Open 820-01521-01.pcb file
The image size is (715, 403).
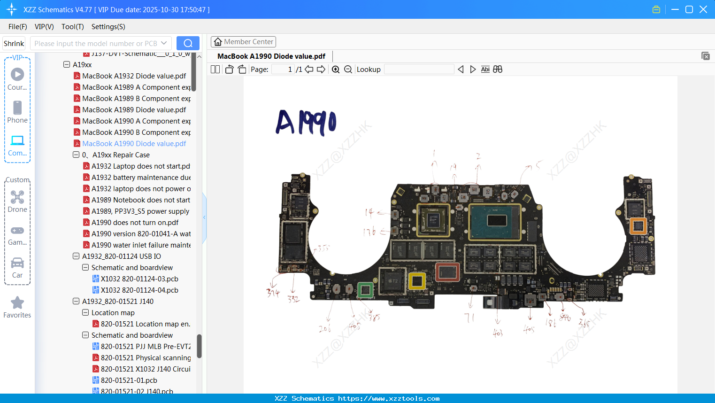coord(125,380)
